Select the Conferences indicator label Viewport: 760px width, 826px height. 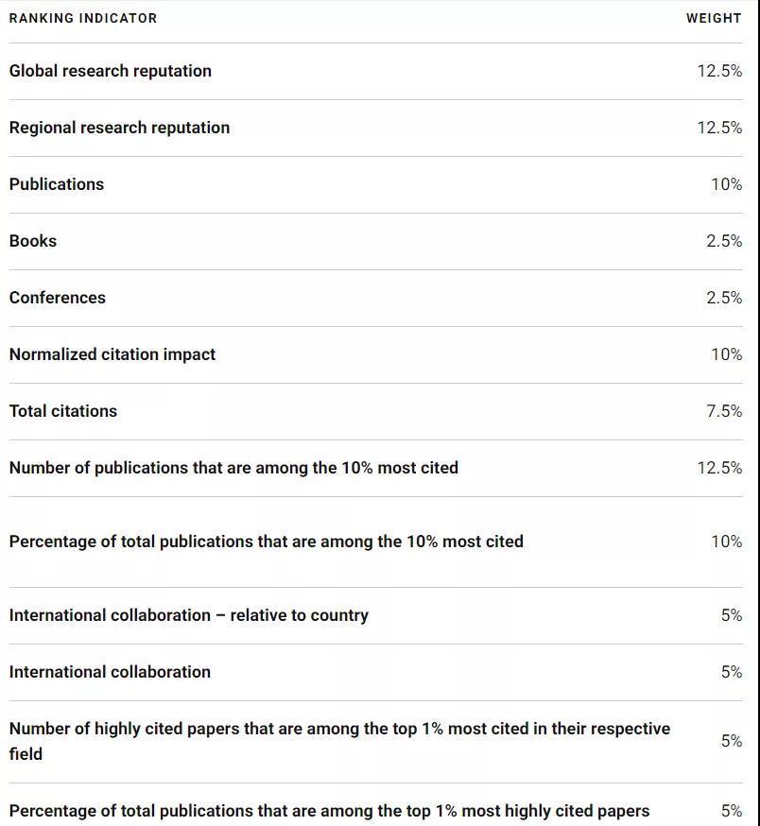click(58, 298)
